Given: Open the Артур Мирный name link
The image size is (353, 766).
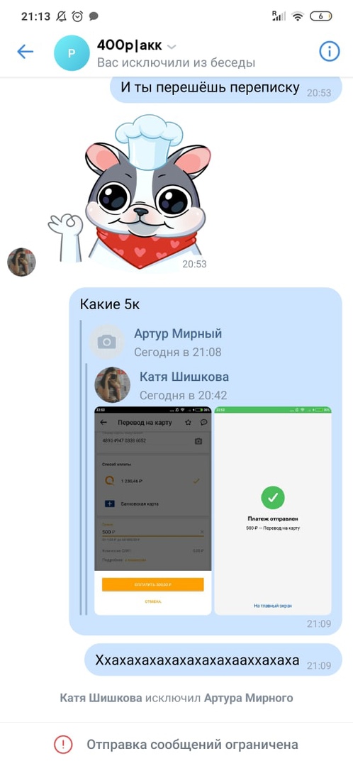Looking at the screenshot, I should [x=178, y=333].
